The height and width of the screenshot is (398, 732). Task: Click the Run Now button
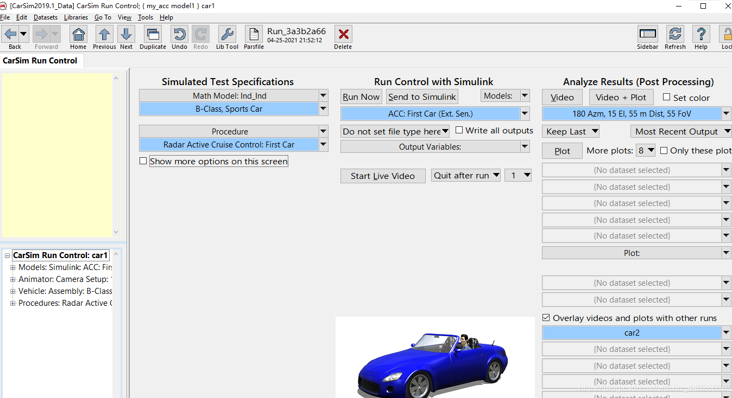[361, 97]
